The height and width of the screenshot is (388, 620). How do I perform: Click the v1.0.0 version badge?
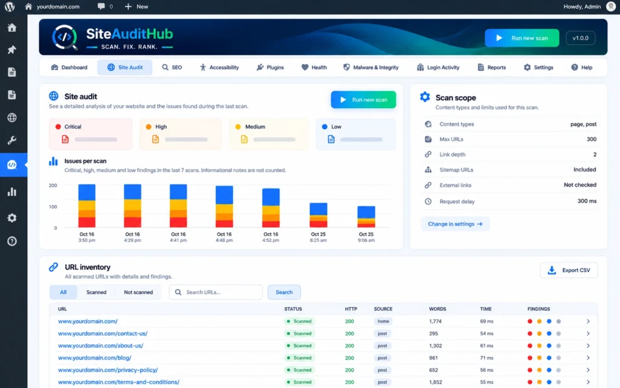(581, 38)
